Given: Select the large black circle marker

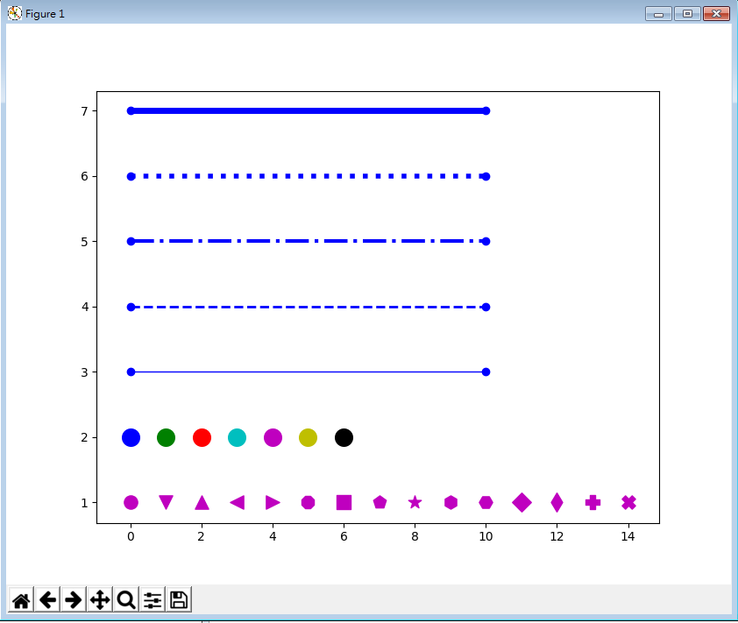Looking at the screenshot, I should click(344, 437).
